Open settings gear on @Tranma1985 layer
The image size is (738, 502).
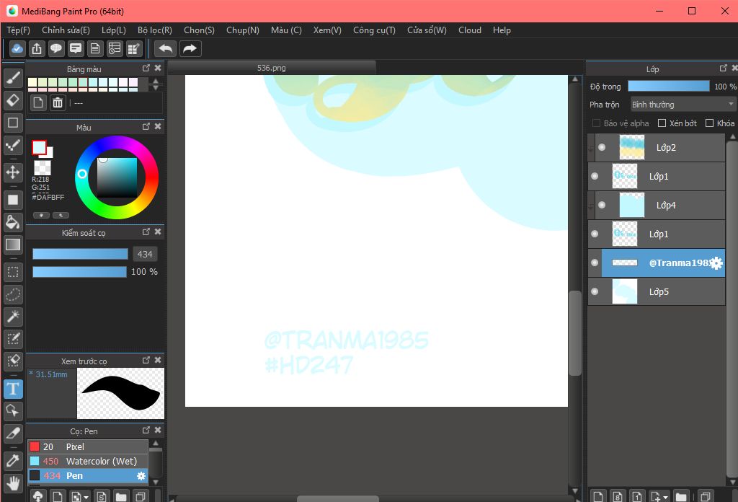(x=716, y=263)
